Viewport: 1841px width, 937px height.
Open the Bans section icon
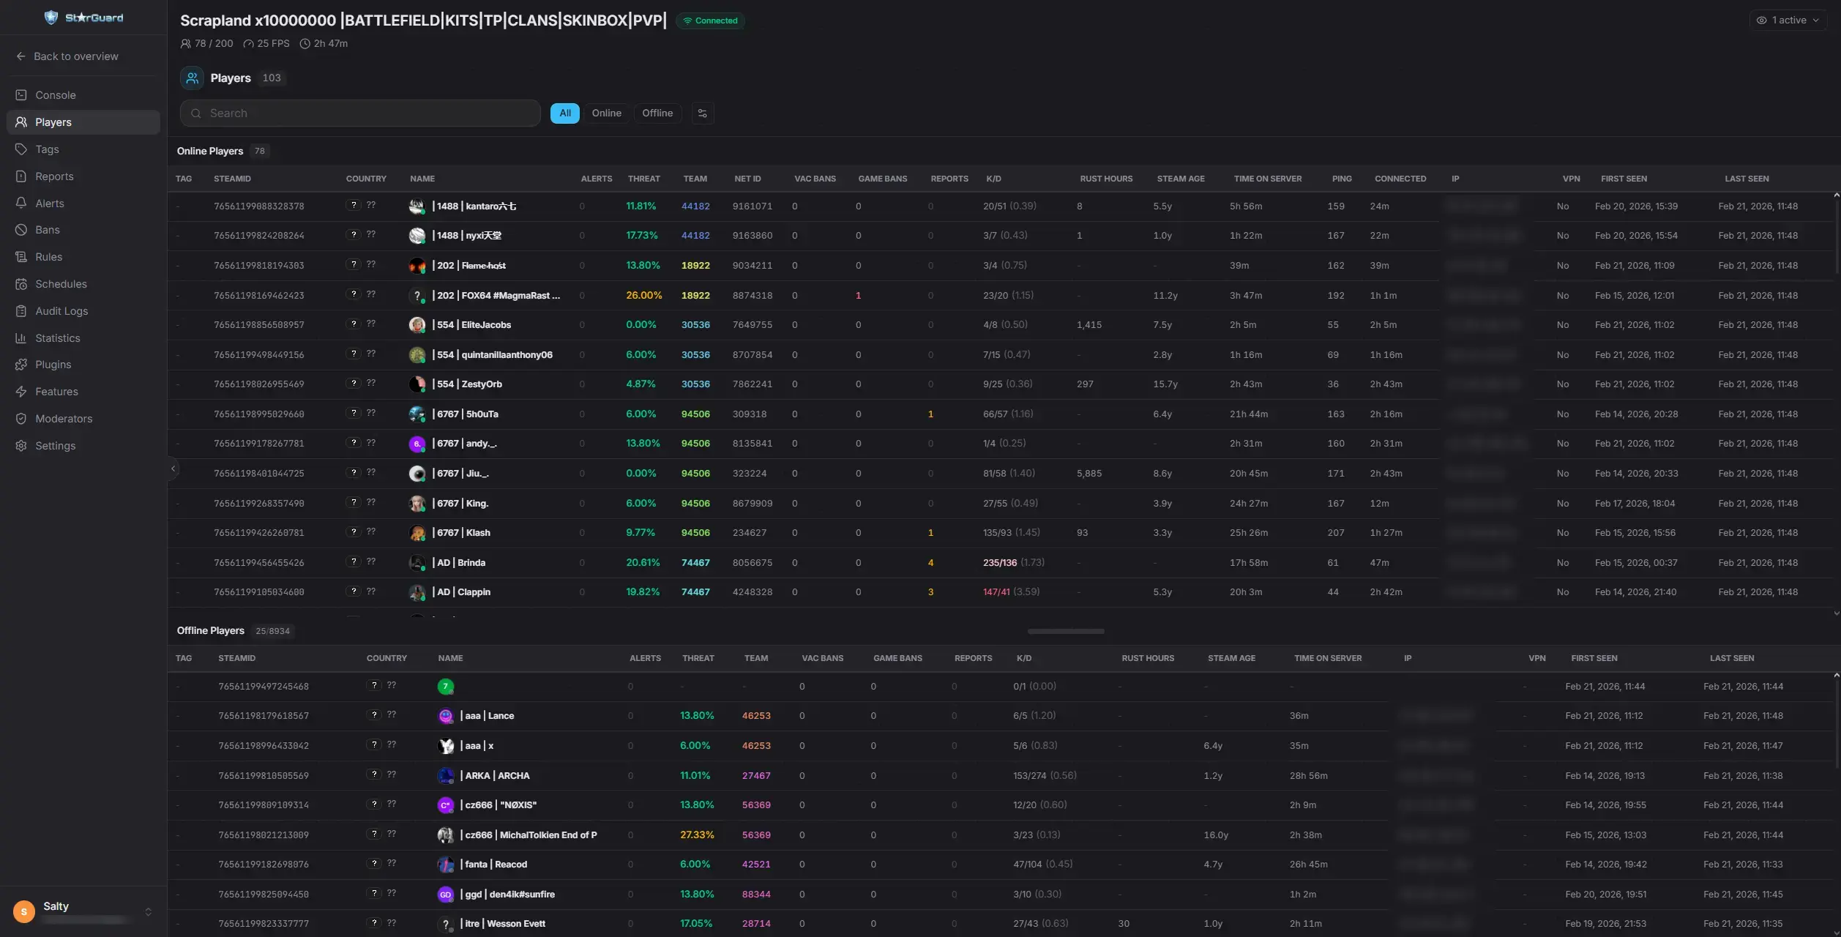[21, 230]
